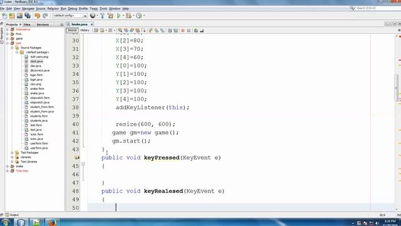Click the New Project toolbar icon
The image size is (401, 226).
pyautogui.click(x=12, y=16)
